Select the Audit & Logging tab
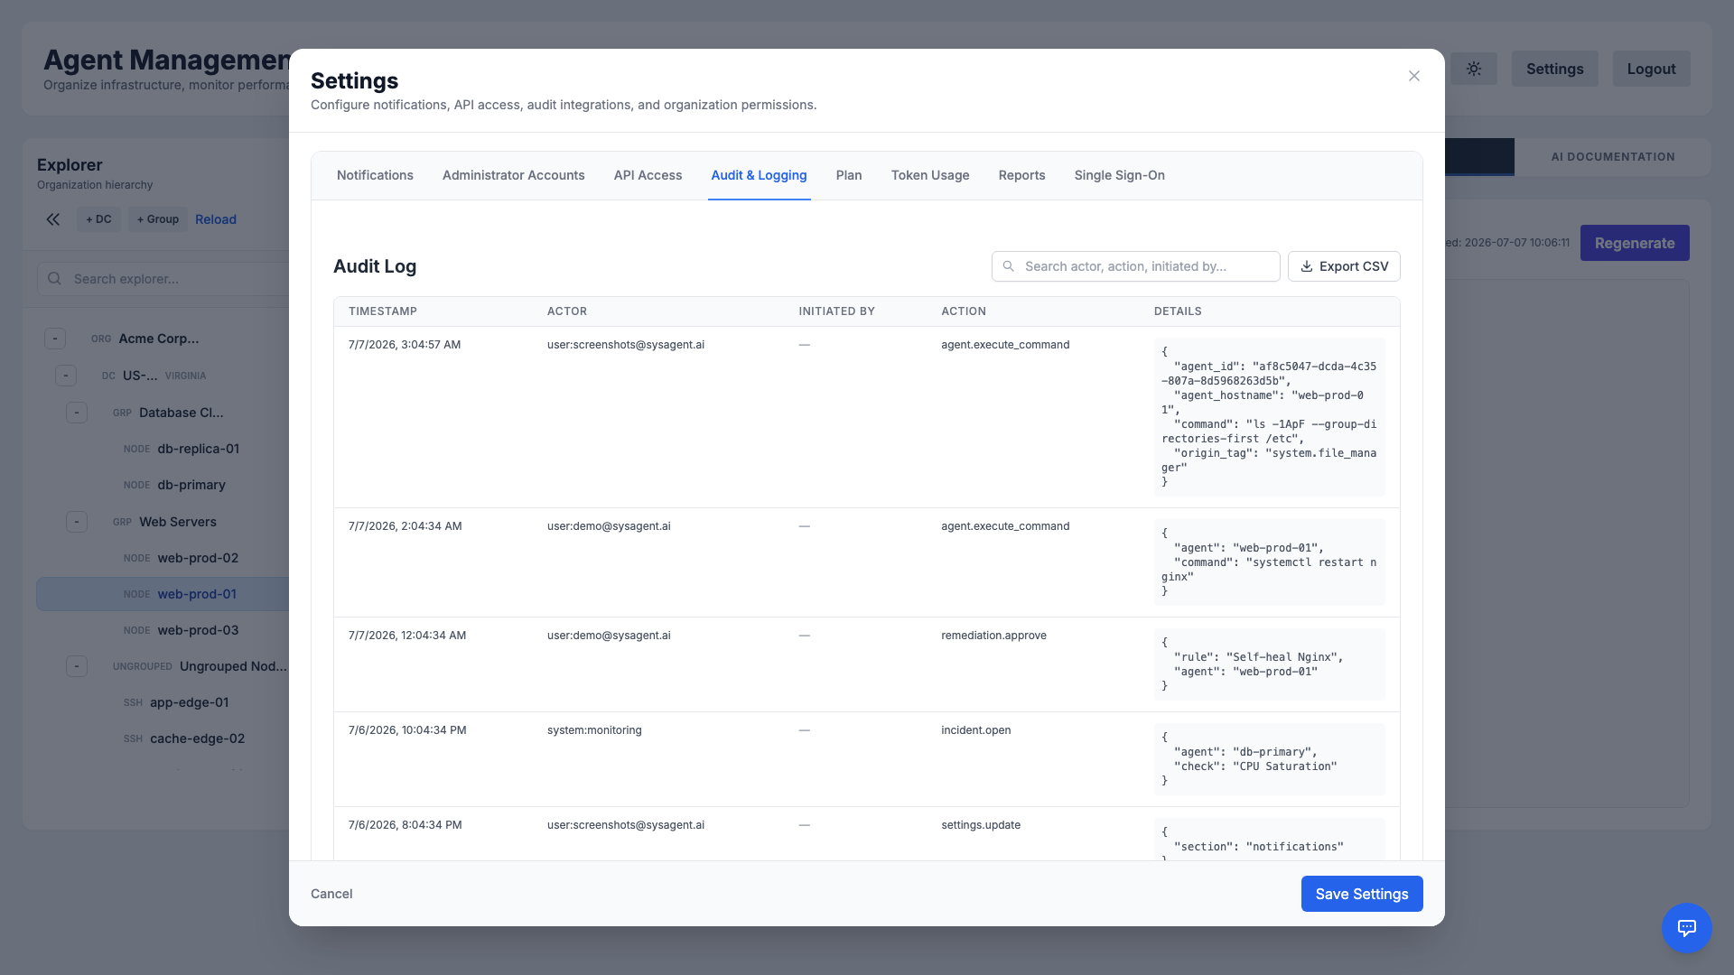1734x975 pixels. click(x=759, y=175)
